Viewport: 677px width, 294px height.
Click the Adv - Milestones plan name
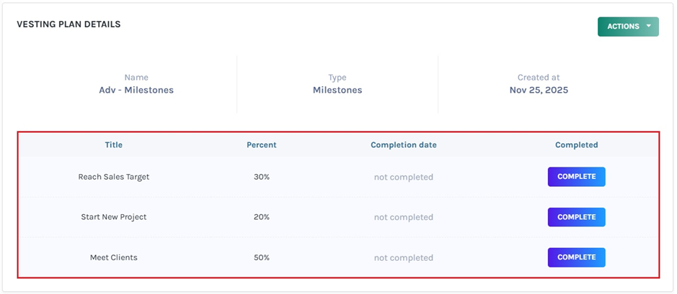136,91
